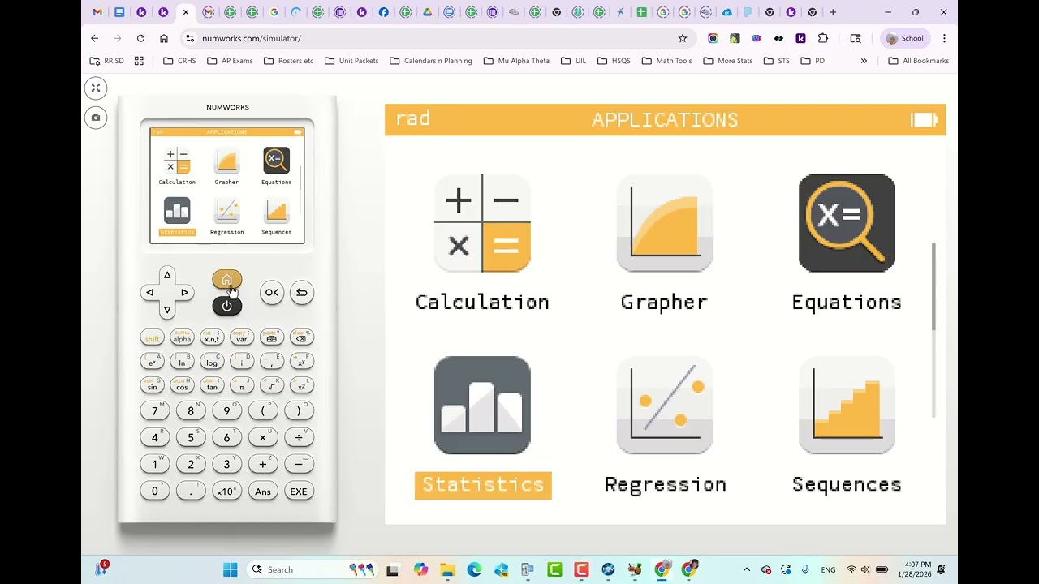This screenshot has height=584, width=1039.
Task: Open the Extensions puzzle menu
Action: [823, 38]
